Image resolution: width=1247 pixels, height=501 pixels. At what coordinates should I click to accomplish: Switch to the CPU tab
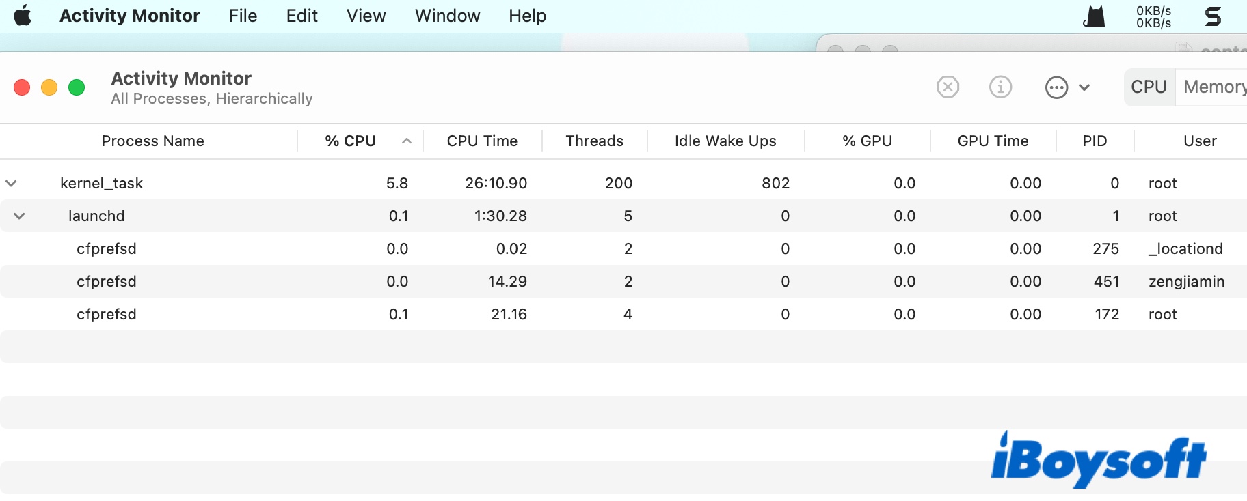coord(1149,87)
